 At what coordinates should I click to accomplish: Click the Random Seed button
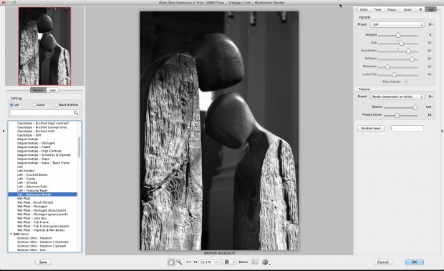371,128
